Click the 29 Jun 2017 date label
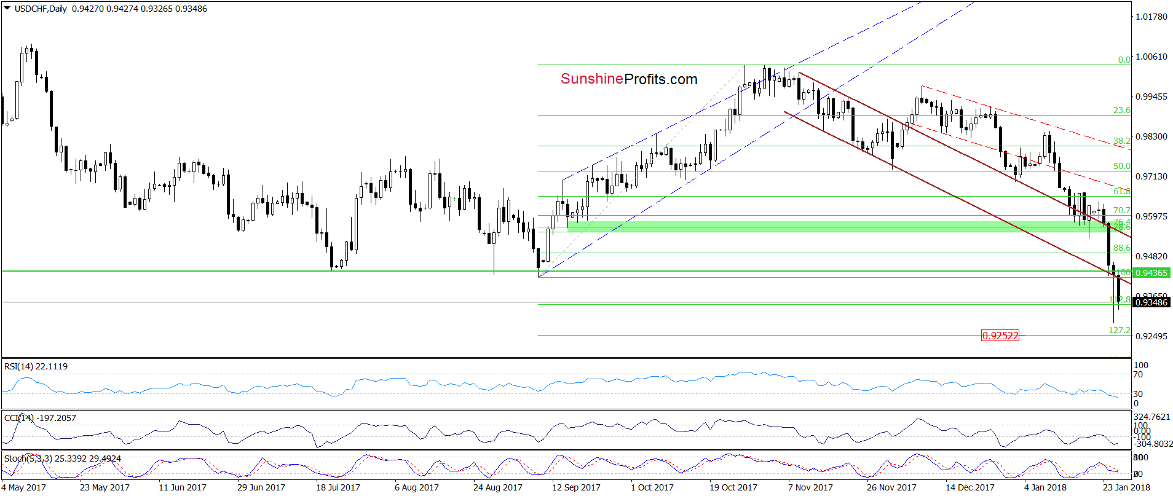1173x496 pixels. point(261,487)
